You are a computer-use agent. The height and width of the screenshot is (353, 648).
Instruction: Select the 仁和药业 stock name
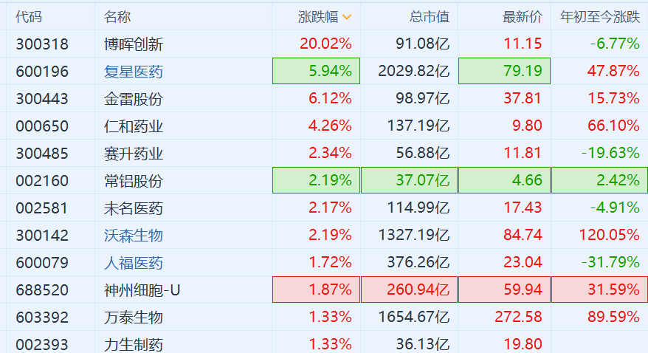[134, 126]
